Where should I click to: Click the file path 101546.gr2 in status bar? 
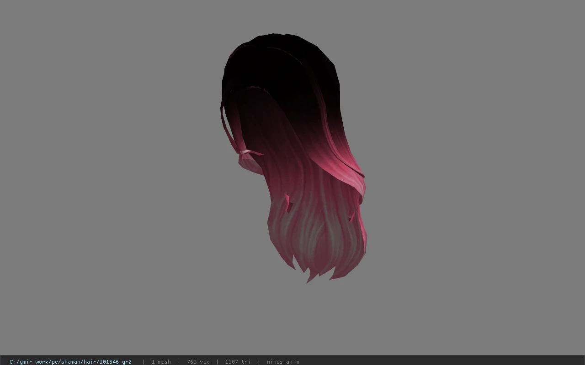[71, 362]
